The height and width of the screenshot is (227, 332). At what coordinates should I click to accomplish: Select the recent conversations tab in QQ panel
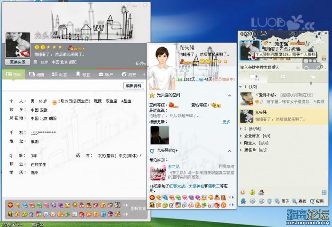[313, 77]
